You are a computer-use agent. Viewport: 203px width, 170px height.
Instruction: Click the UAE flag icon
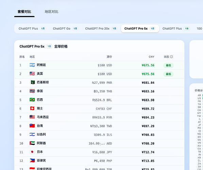tap(32, 143)
